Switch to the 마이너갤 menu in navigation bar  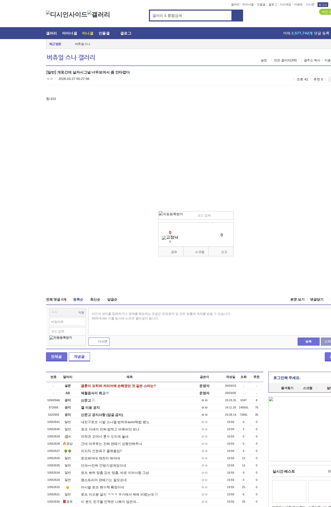[70, 33]
